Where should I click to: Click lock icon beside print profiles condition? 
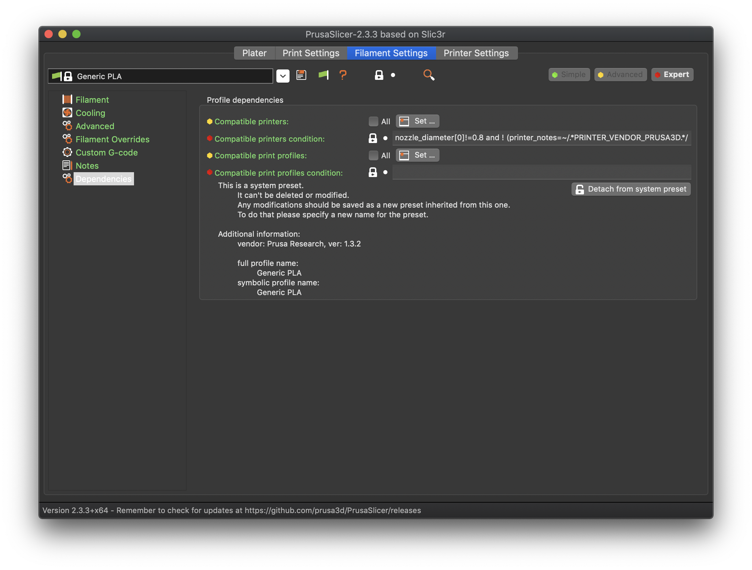pos(373,172)
